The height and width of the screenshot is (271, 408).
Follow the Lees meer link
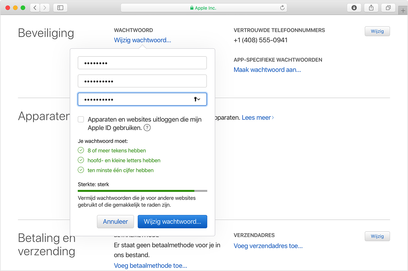pyautogui.click(x=258, y=118)
